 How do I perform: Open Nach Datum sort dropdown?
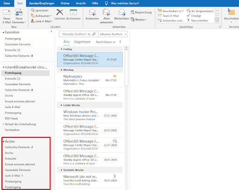pos(105,42)
